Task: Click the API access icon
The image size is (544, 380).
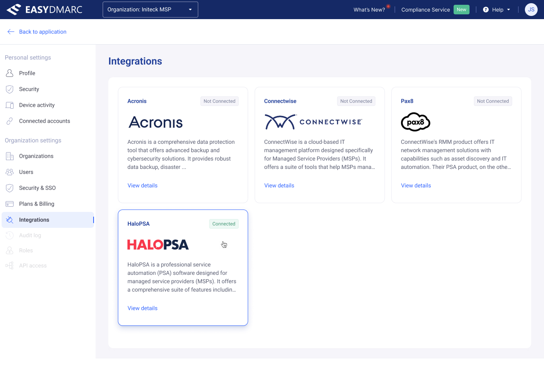Action: pos(10,266)
